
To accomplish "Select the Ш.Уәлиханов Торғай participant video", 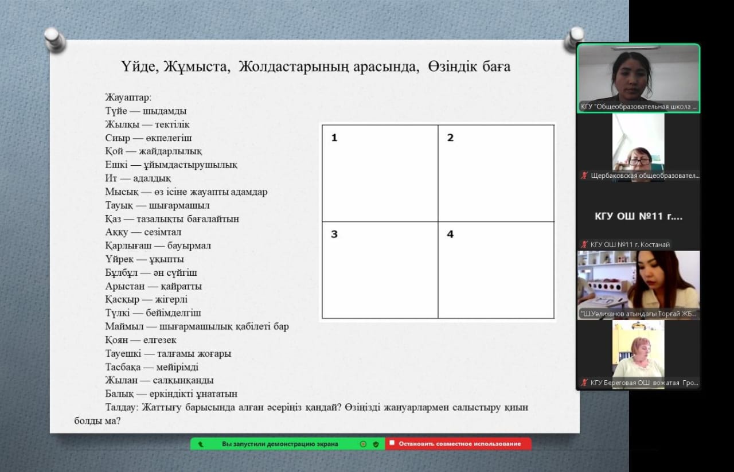I will click(x=638, y=284).
